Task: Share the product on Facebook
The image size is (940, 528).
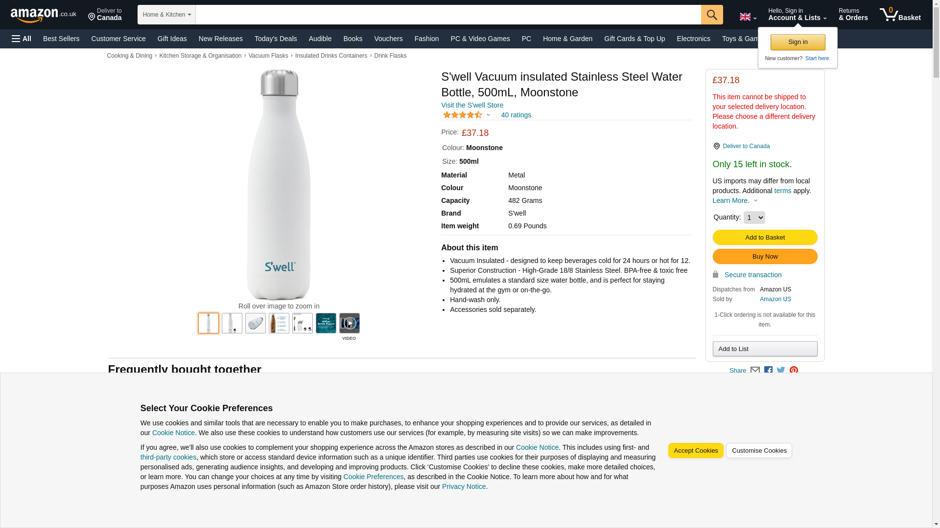Action: pos(768,371)
